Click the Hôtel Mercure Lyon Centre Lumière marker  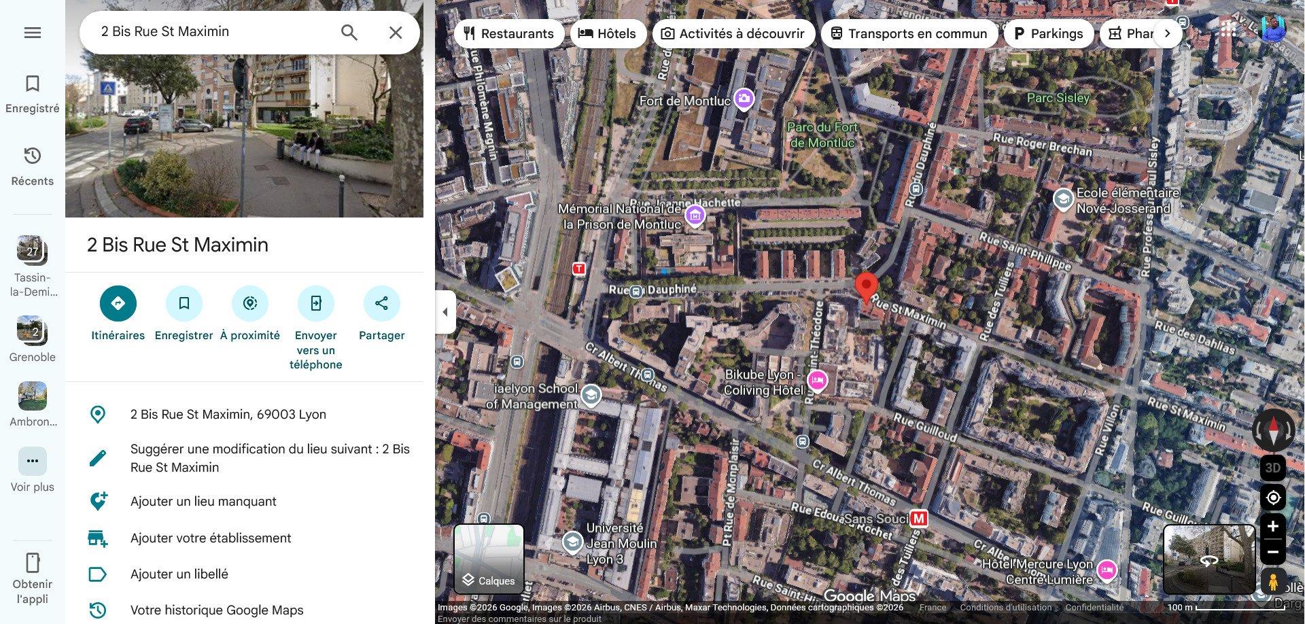pos(1107,570)
